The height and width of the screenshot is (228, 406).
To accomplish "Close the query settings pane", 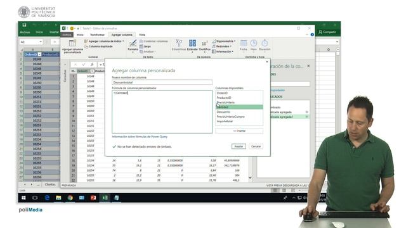I will 308,66.
